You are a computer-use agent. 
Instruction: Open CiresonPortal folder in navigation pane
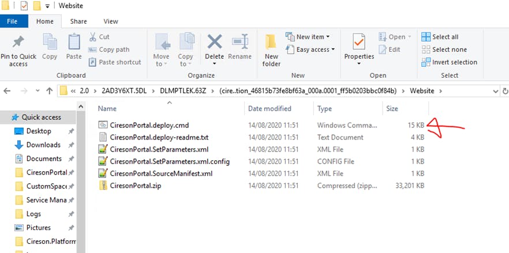click(x=47, y=172)
